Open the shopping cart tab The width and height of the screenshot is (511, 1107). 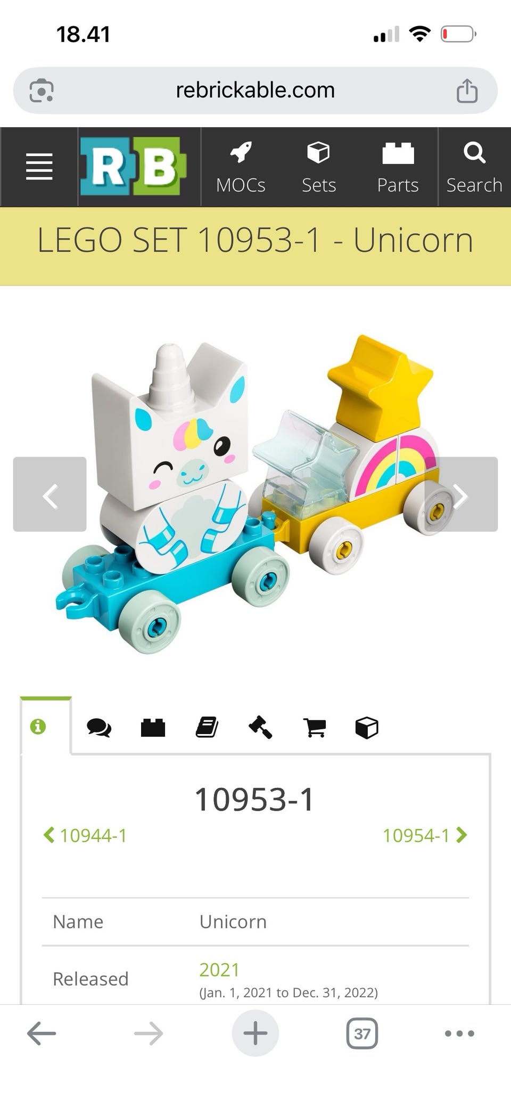point(314,728)
